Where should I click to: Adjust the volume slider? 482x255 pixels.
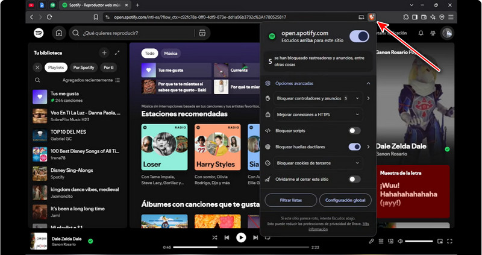point(419,241)
